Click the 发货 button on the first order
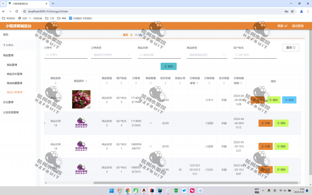 point(289,99)
